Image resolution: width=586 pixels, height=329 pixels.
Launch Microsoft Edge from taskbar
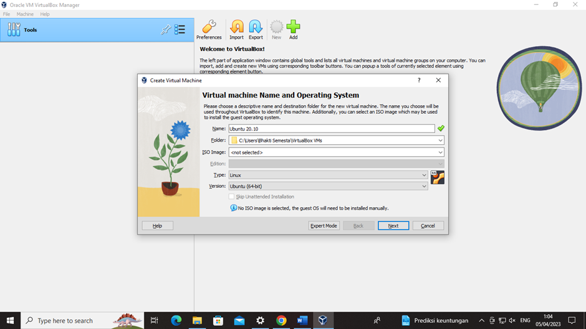[176, 320]
